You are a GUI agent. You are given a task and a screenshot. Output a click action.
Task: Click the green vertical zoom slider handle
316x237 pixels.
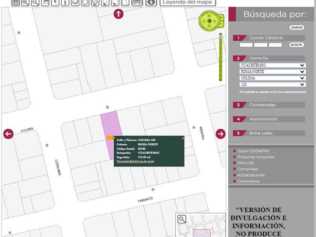click(221, 37)
